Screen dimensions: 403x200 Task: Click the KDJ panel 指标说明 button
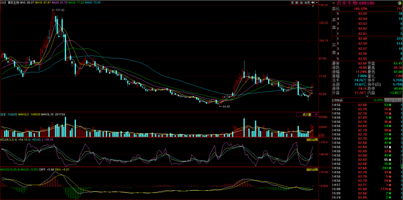tap(312, 140)
